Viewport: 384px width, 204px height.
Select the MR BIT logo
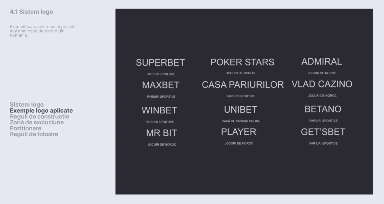[x=161, y=133]
